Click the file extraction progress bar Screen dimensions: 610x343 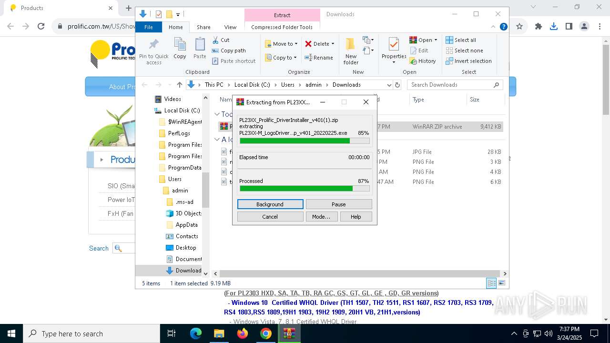(305, 141)
